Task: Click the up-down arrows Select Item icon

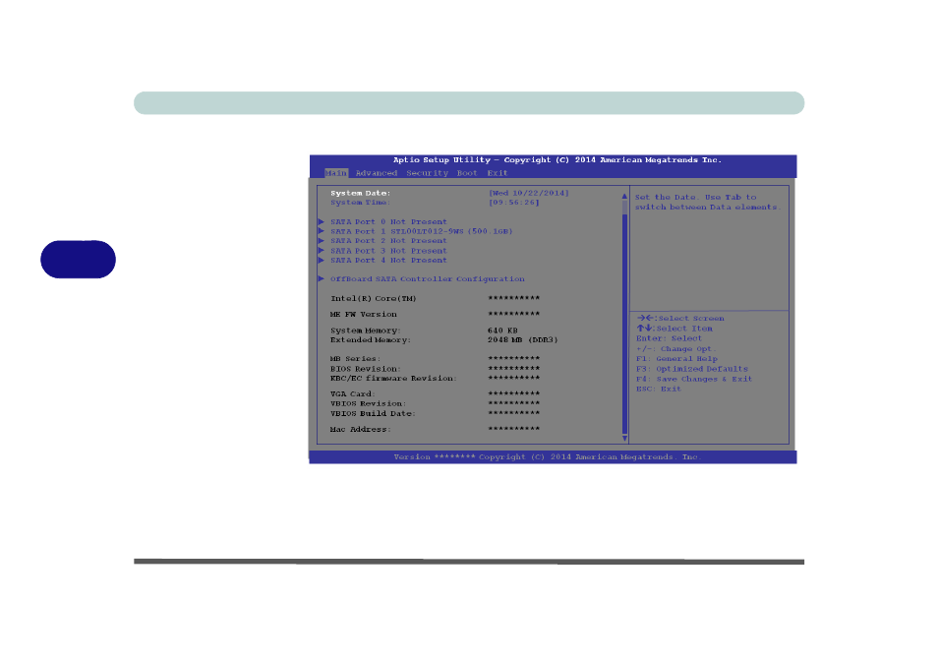Action: pyautogui.click(x=644, y=329)
